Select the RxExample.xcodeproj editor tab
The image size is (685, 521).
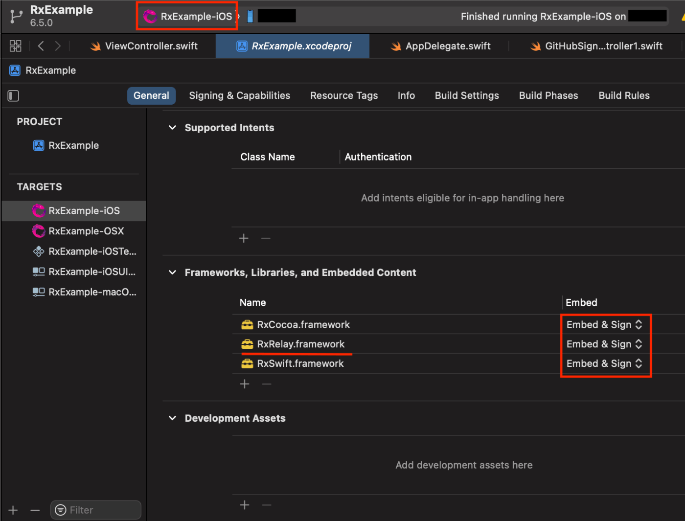pos(294,46)
